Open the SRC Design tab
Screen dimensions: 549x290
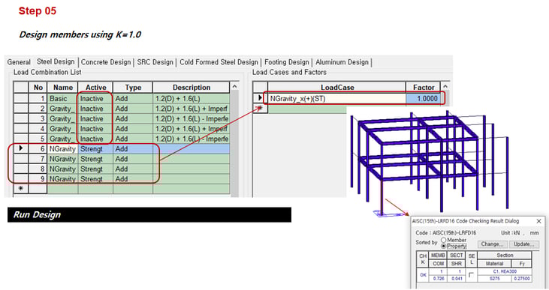(x=155, y=62)
